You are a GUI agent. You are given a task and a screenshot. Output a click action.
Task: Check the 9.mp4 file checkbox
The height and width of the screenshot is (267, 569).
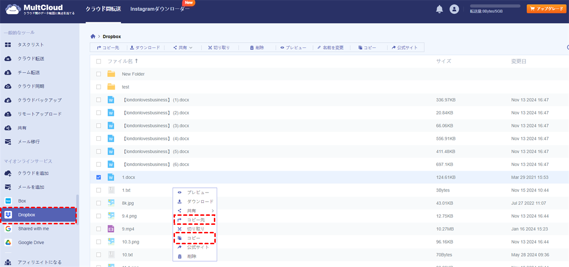[x=99, y=229]
